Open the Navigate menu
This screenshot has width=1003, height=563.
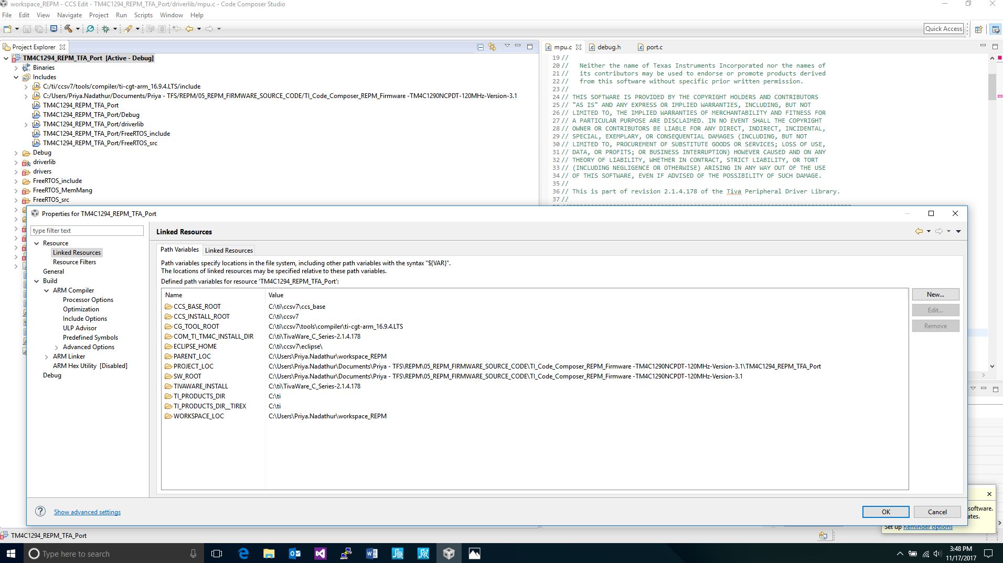click(x=69, y=15)
